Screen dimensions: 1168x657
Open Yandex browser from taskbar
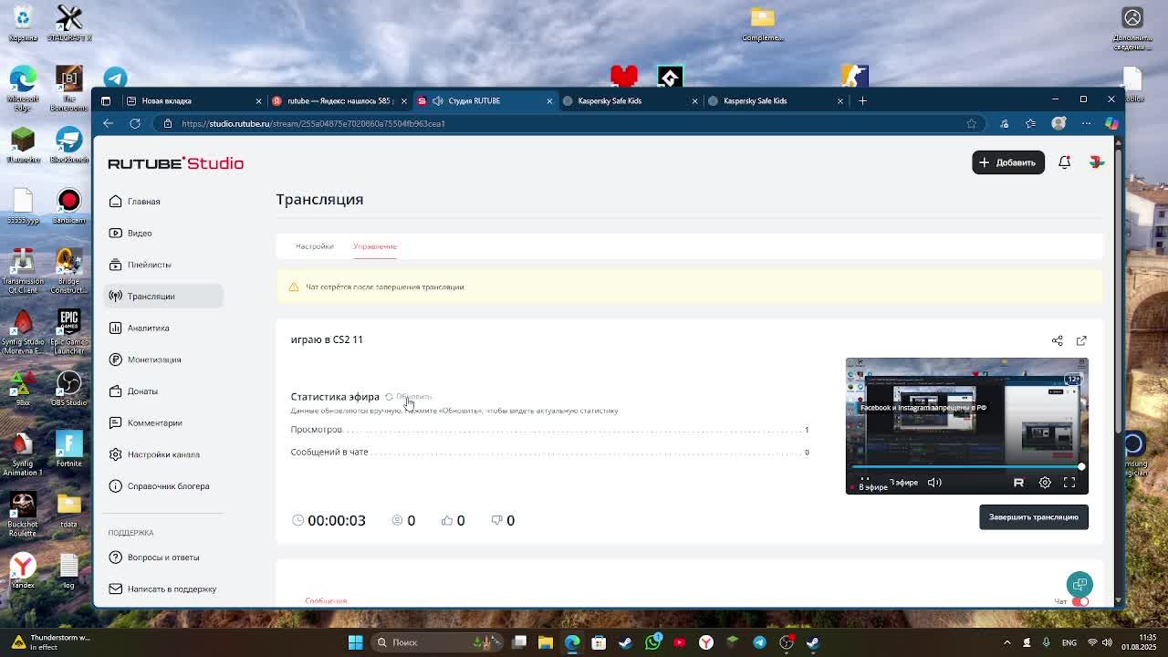(x=706, y=642)
